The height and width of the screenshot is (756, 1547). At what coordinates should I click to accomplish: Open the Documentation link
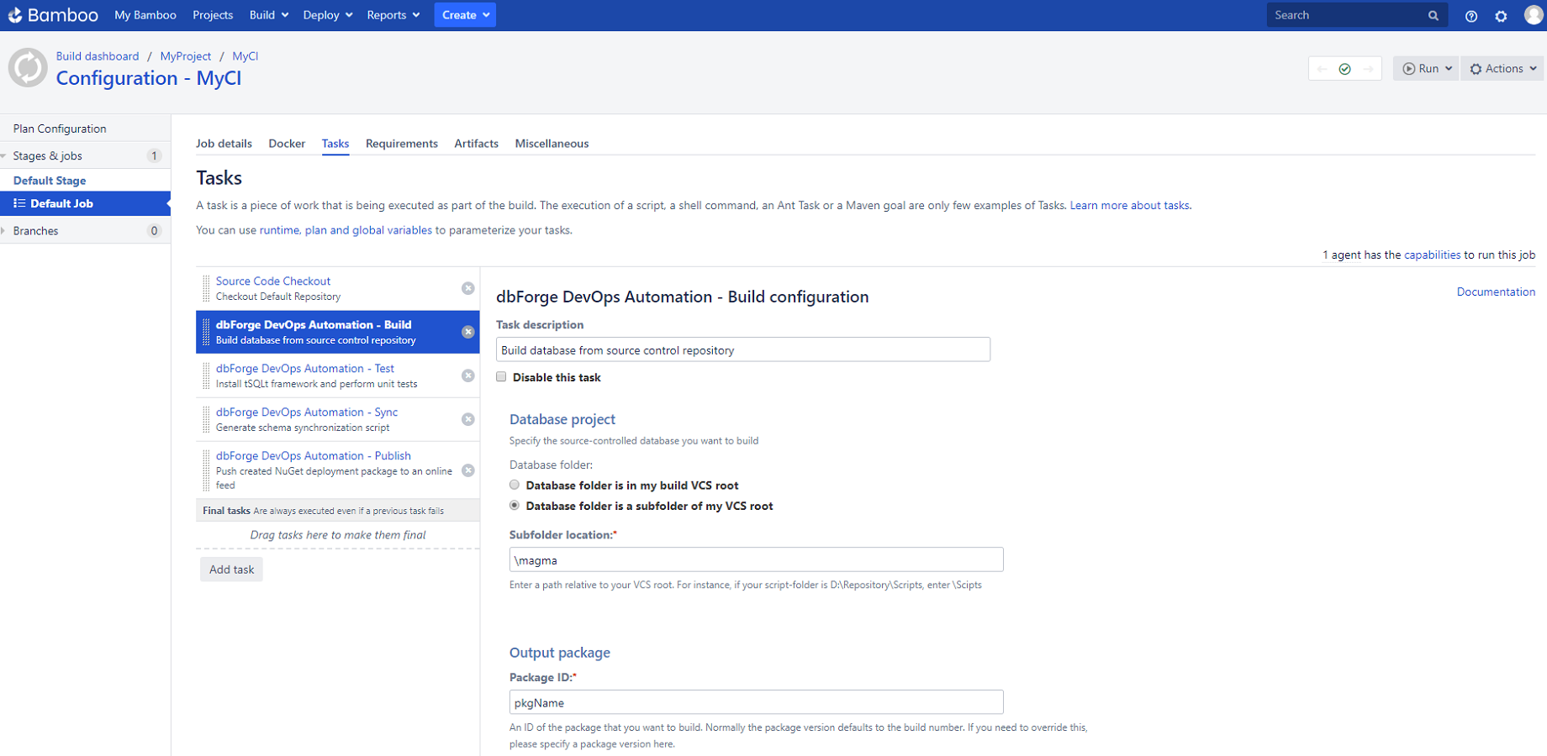point(1496,291)
